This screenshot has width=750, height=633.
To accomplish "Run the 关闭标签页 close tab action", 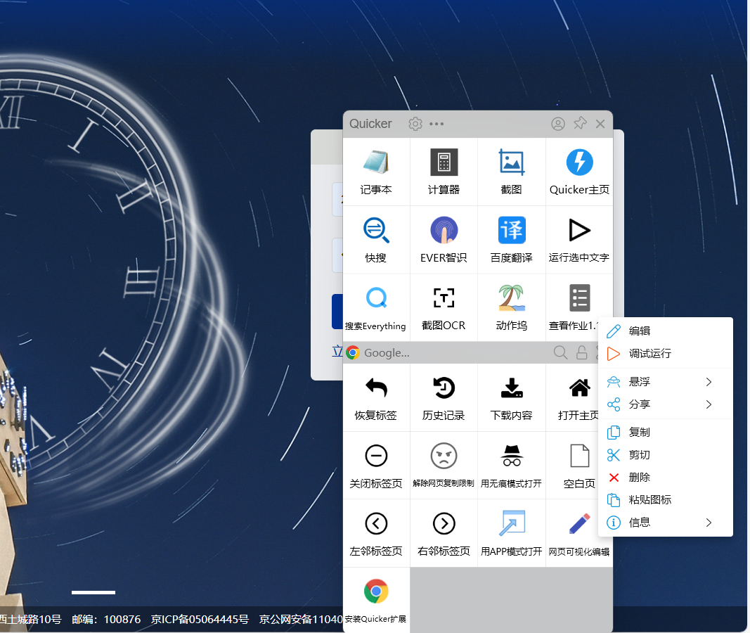I will 376,466.
